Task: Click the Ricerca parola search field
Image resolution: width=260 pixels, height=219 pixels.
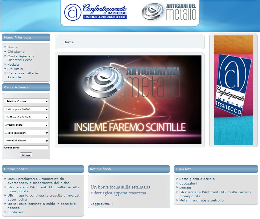Action: [x=26, y=148]
